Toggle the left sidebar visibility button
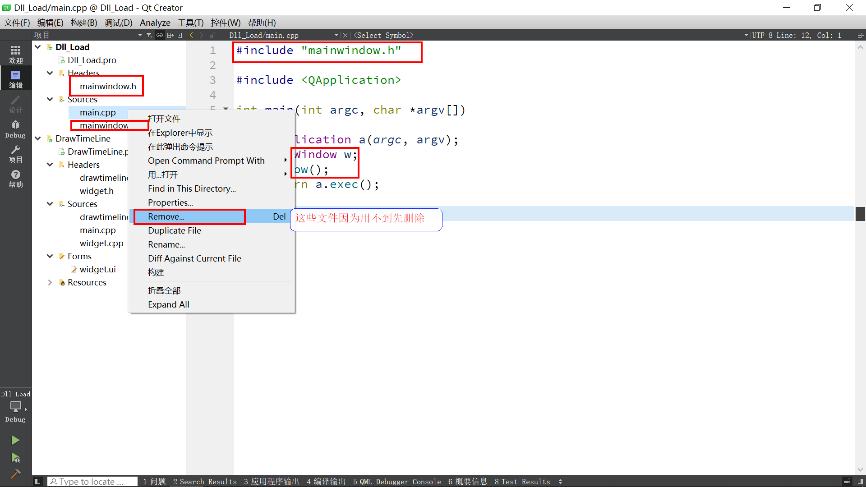 pyautogui.click(x=38, y=482)
